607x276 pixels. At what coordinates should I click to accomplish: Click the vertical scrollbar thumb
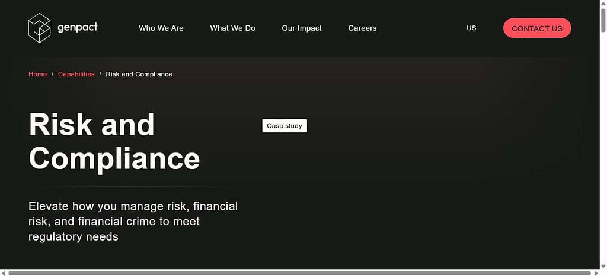603,20
